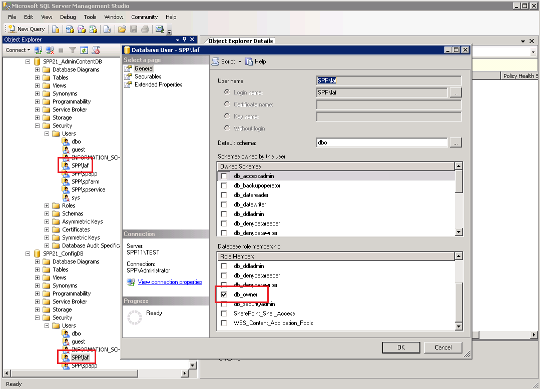Check the SharePoint_Shell_Access role
This screenshot has height=389, width=540.
[x=224, y=313]
